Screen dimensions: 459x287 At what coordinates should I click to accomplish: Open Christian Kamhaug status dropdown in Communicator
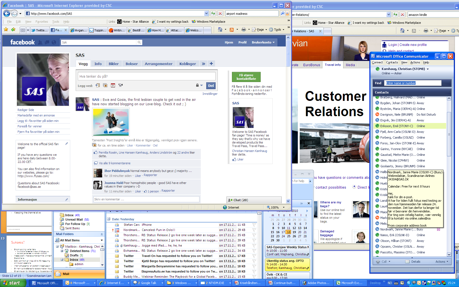(428, 69)
